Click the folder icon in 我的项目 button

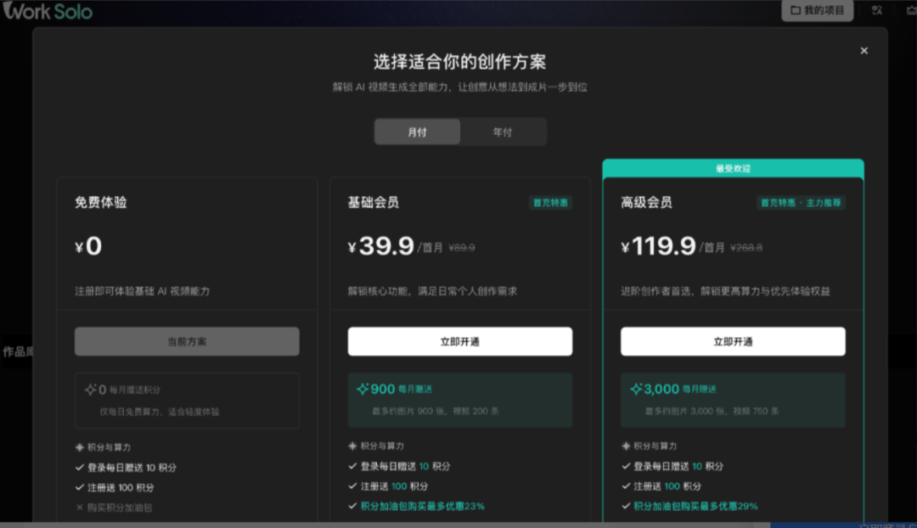point(796,10)
